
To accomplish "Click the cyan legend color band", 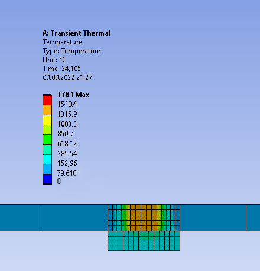I will [x=47, y=160].
